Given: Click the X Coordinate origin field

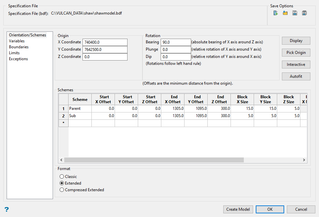Looking at the screenshot, I should pyautogui.click(x=105, y=42).
